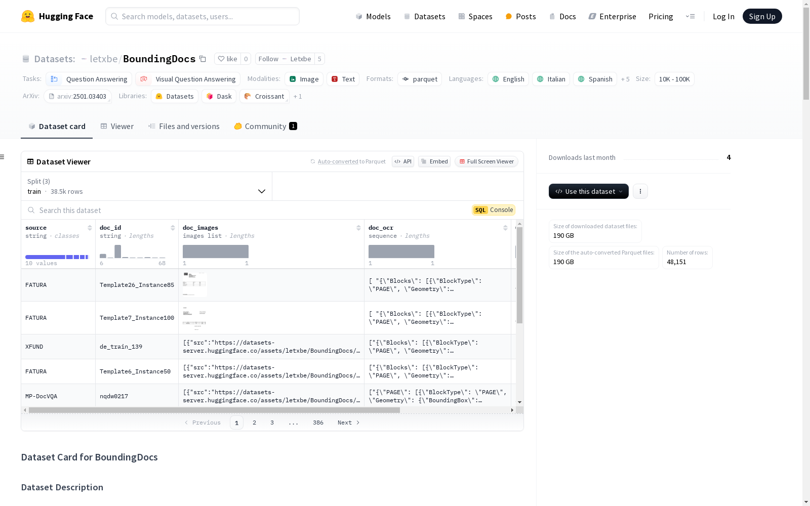Open Spaces in the top navigation
810x506 pixels.
tap(475, 16)
